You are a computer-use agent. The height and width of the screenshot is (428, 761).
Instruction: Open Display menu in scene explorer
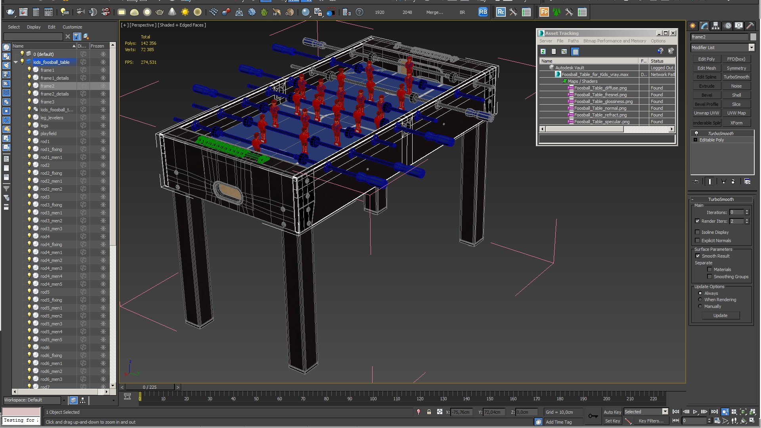[34, 27]
